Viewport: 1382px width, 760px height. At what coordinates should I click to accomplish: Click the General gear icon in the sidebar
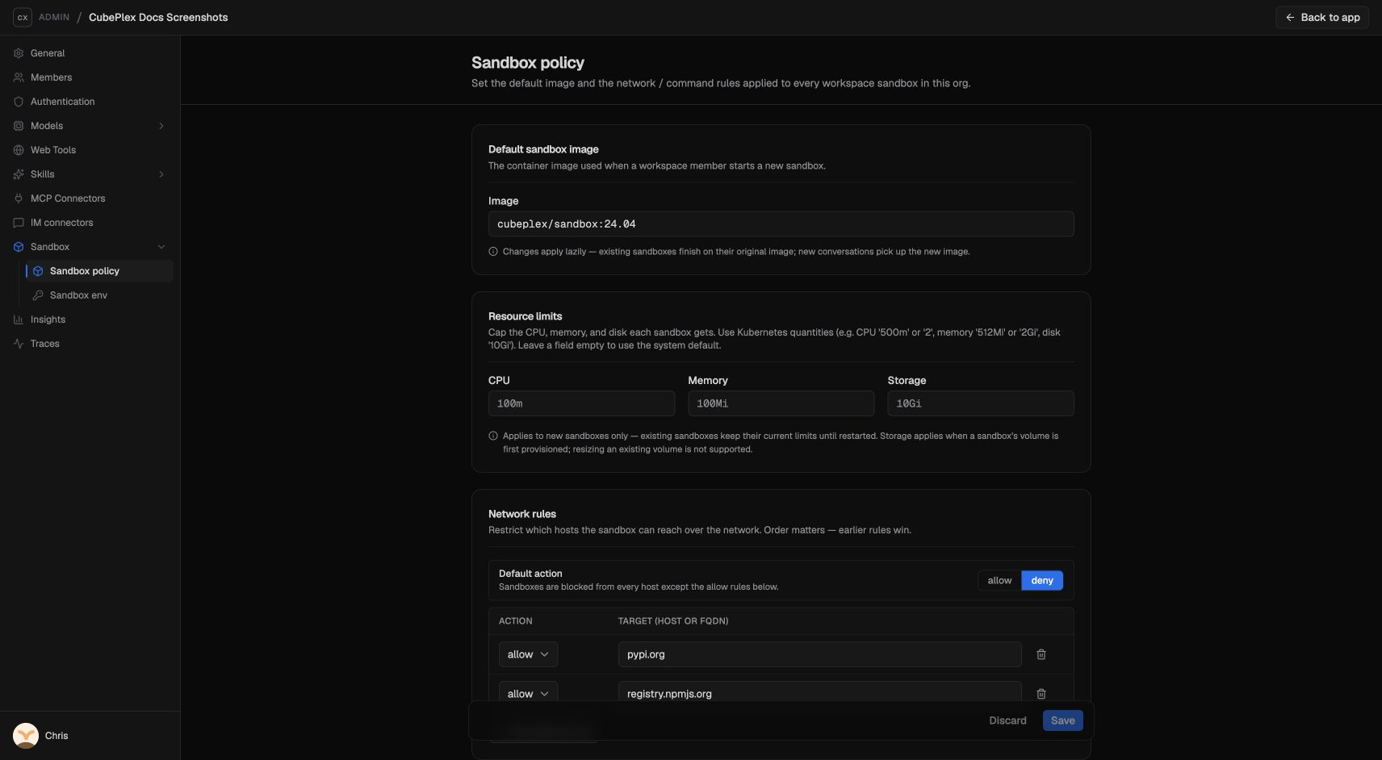(19, 53)
